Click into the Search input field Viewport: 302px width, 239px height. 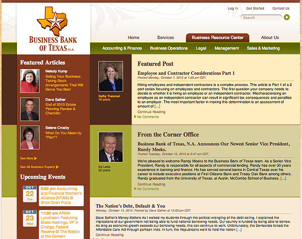click(x=261, y=17)
